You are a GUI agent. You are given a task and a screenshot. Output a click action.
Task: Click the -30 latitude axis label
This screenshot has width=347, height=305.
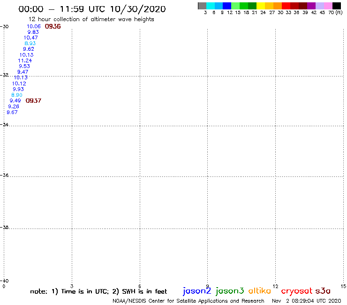[5, 27]
